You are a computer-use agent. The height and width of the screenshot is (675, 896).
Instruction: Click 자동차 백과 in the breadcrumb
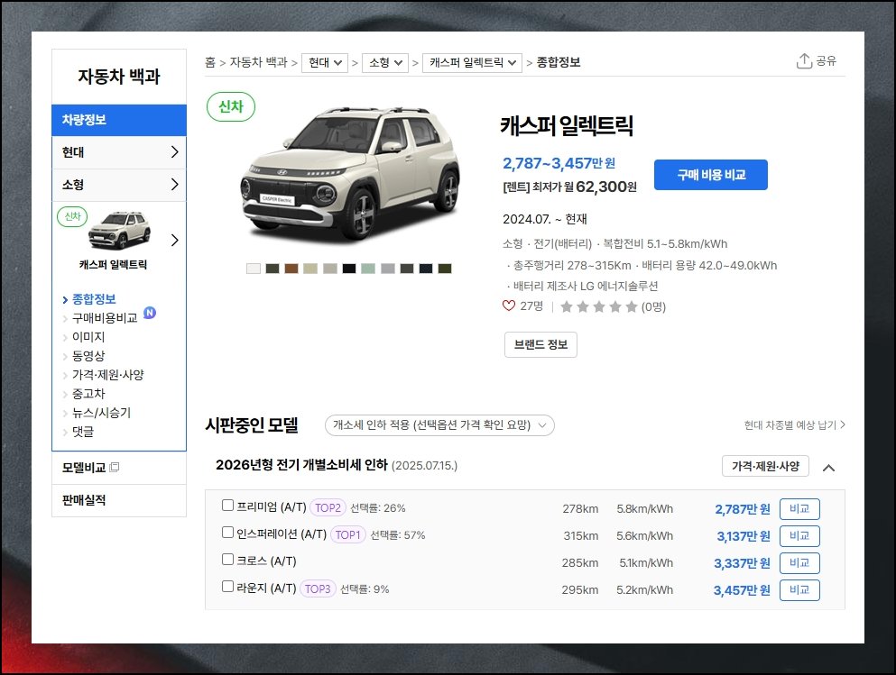coord(258,62)
